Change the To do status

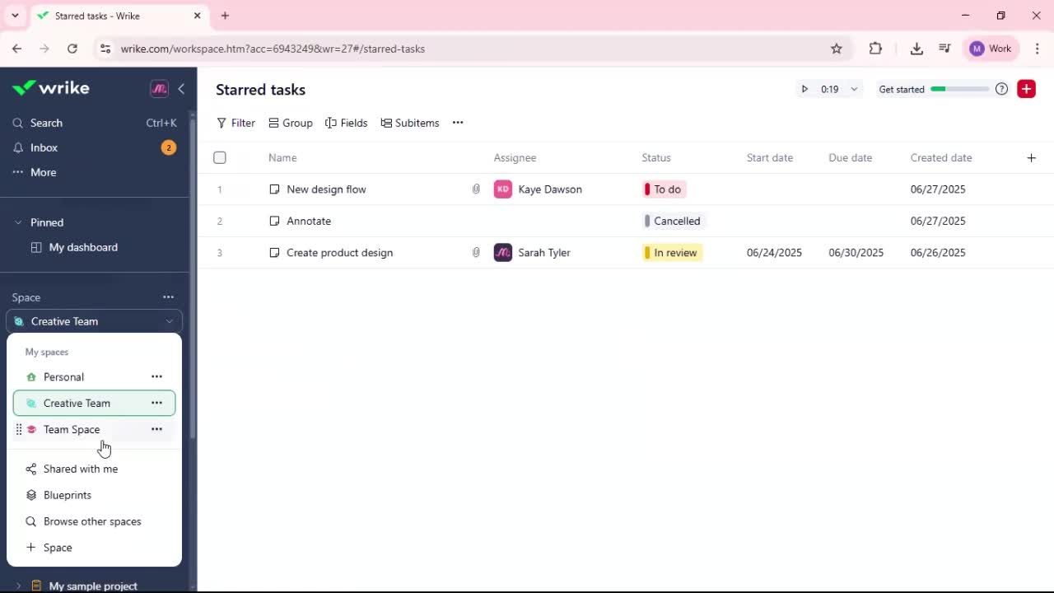(665, 189)
